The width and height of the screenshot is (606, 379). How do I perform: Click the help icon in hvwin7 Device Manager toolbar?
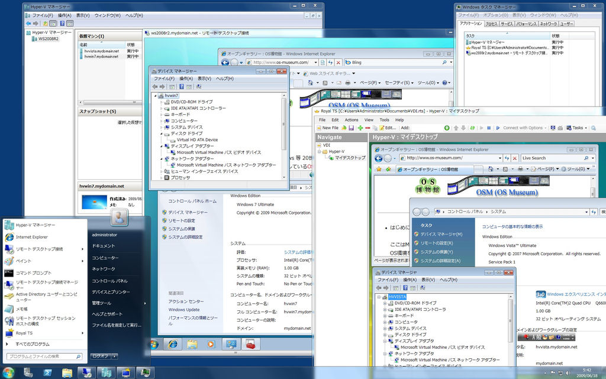181,86
